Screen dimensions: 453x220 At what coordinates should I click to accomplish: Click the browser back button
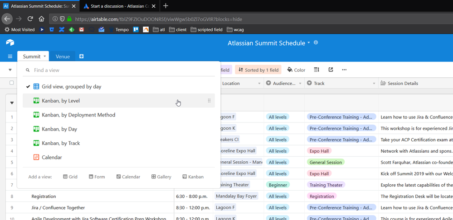7,19
